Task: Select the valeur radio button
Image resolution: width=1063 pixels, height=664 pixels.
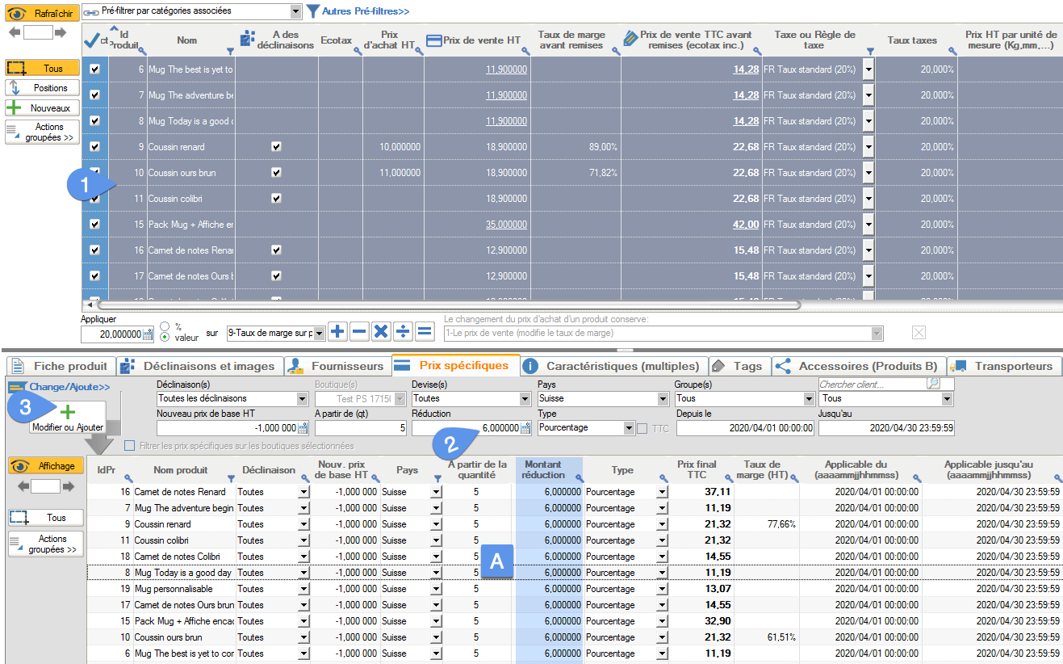Action: [165, 337]
